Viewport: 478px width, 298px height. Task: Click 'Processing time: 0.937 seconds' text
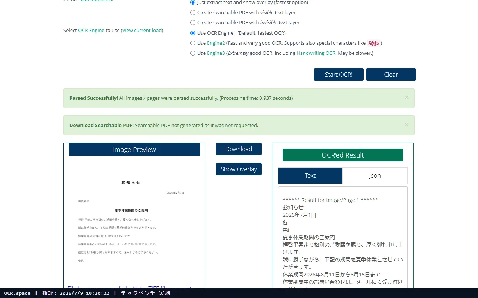point(256,98)
